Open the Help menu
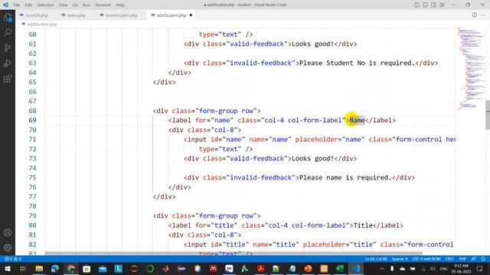This screenshot has height=275, width=490. (x=120, y=5)
